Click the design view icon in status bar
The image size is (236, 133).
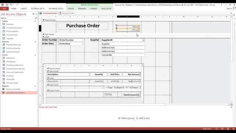[x=233, y=129]
